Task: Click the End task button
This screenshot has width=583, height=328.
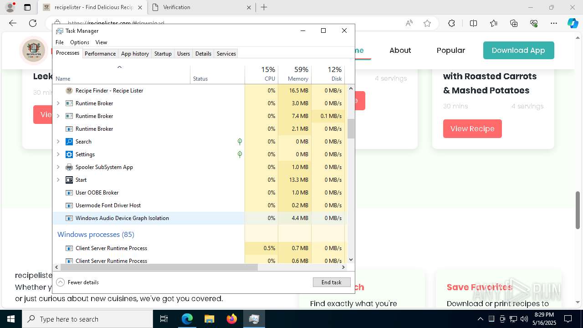Action: pos(332,282)
